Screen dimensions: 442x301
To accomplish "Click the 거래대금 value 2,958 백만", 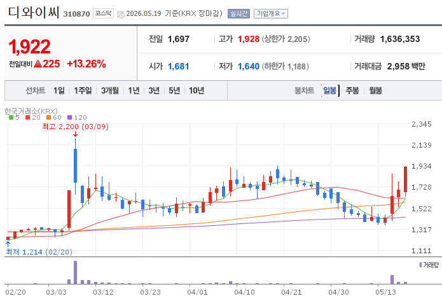I will 406,66.
